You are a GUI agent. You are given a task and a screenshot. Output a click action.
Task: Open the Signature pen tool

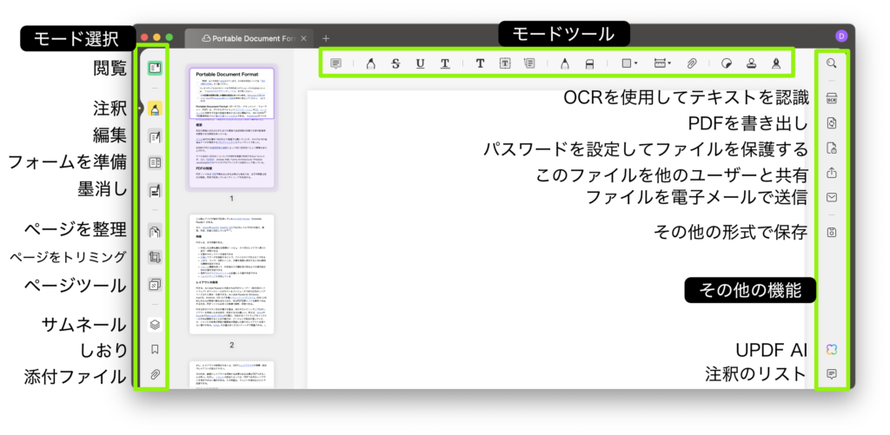point(776,63)
